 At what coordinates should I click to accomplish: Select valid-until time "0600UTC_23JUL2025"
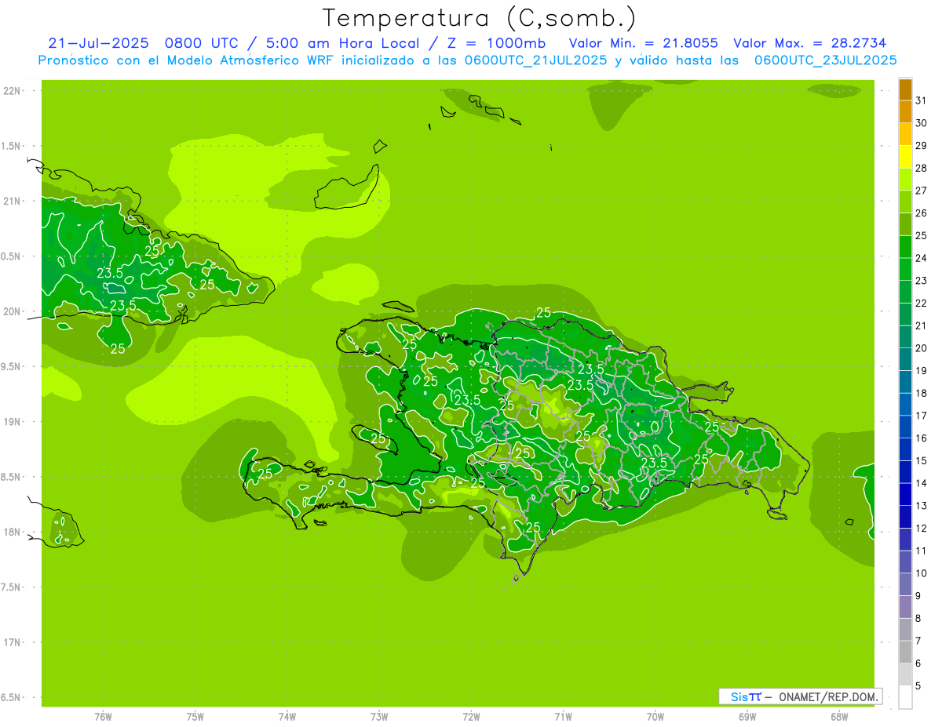pos(825,60)
